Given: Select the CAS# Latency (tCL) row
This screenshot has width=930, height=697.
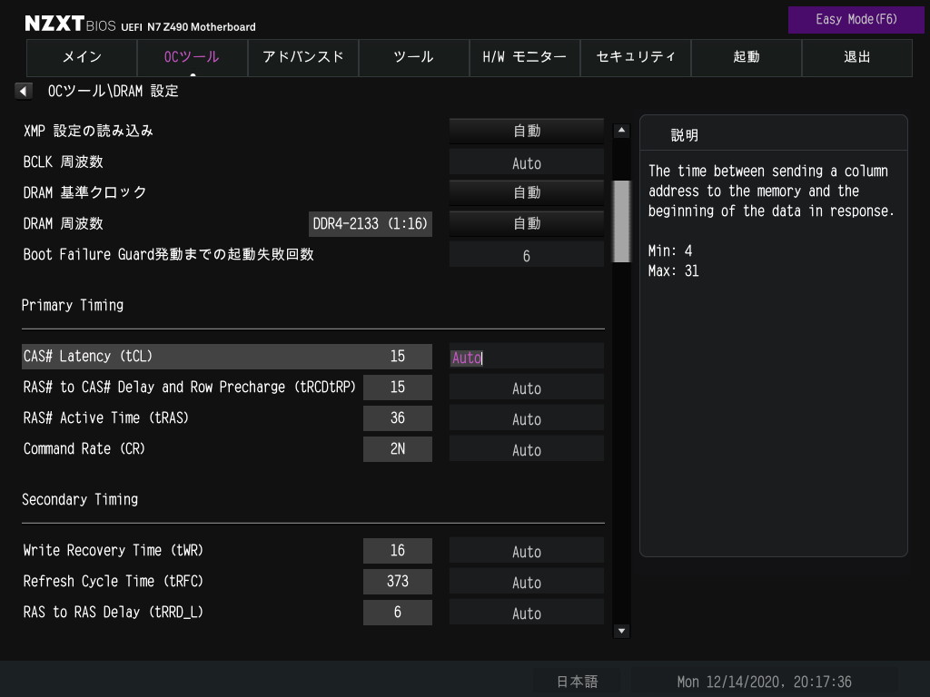Looking at the screenshot, I should [x=226, y=357].
